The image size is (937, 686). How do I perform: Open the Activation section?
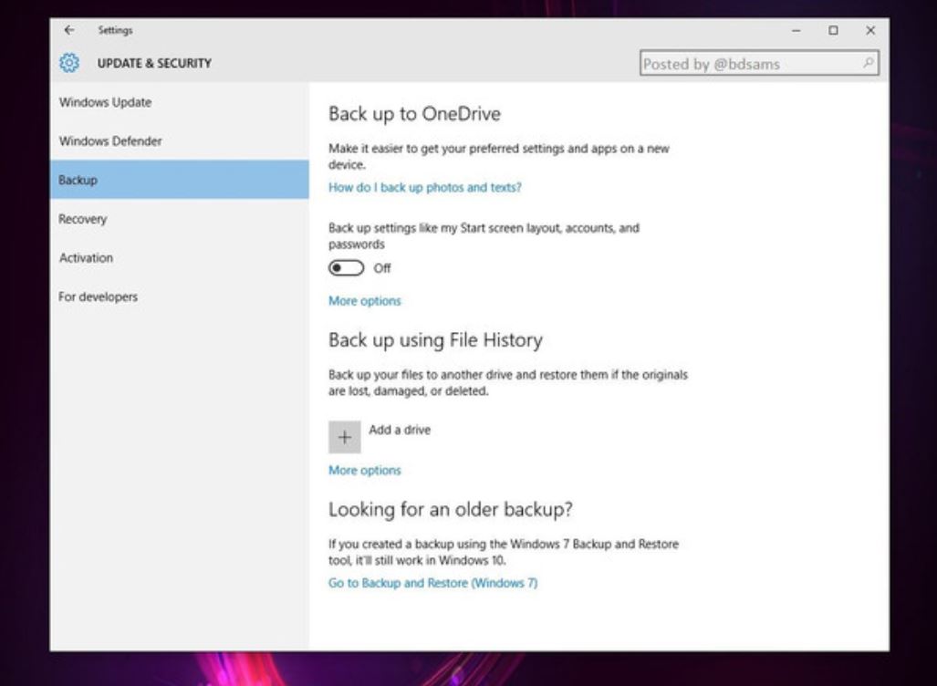(179, 257)
